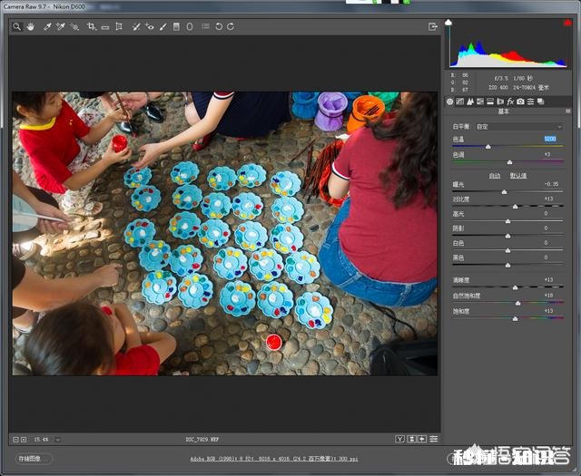This screenshot has height=476, width=581.
Task: Open the Camera Calibration panel tab
Action: [520, 102]
